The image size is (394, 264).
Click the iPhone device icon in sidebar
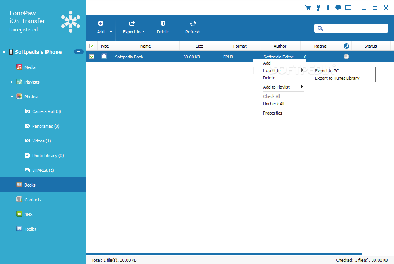pos(11,52)
